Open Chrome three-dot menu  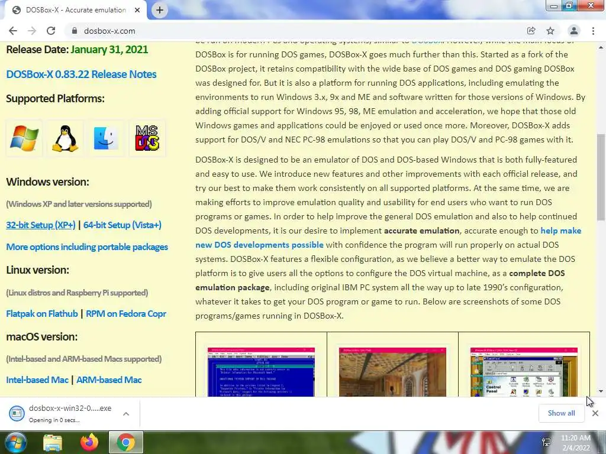click(x=593, y=31)
